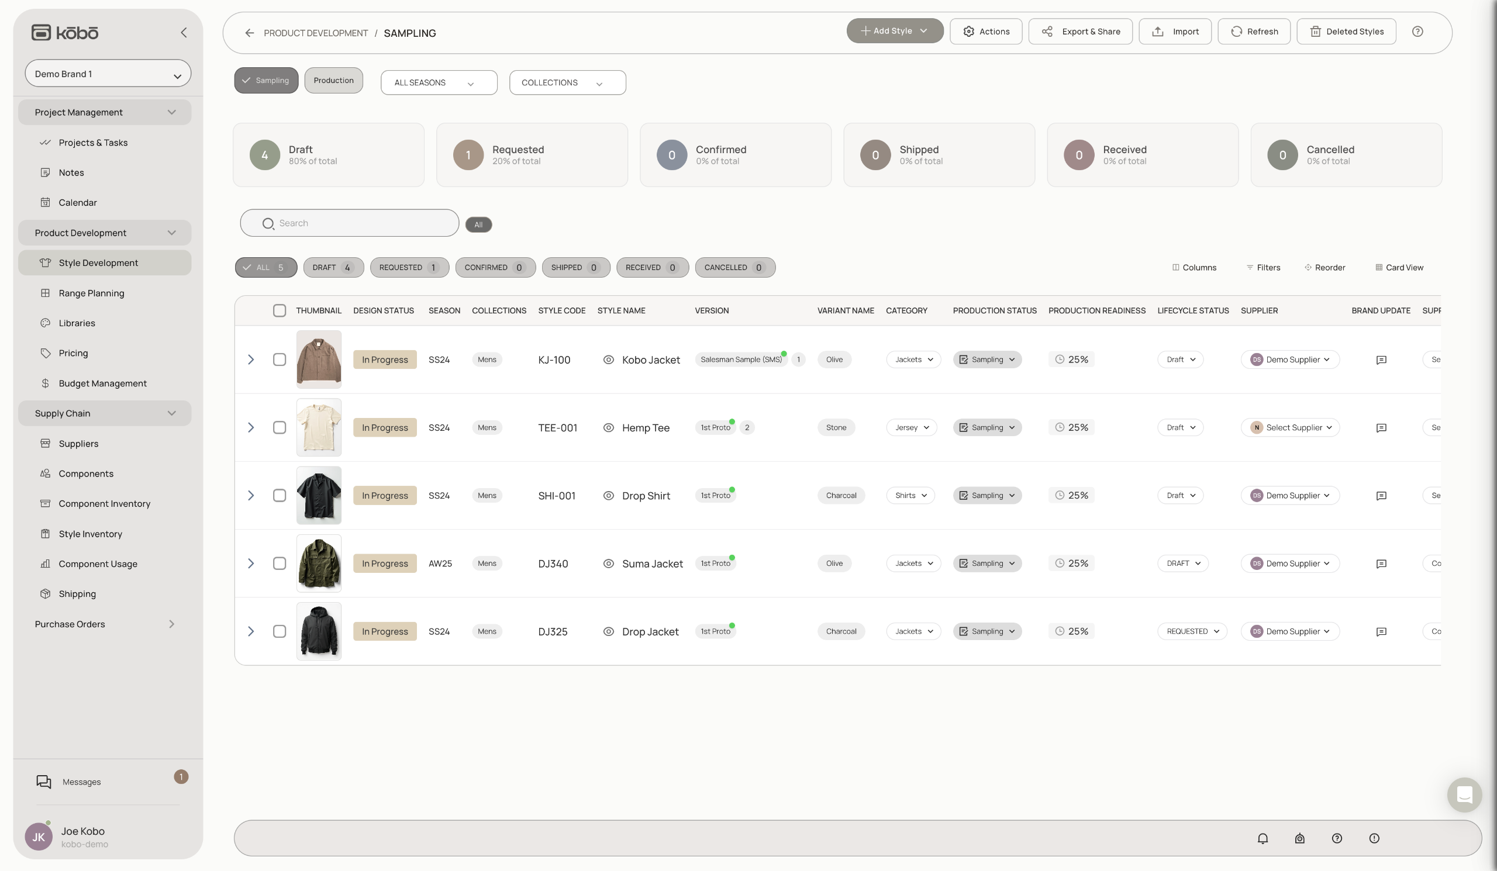Click the Drop Jacket thumbnail image
Image resolution: width=1497 pixels, height=871 pixels.
pos(319,631)
